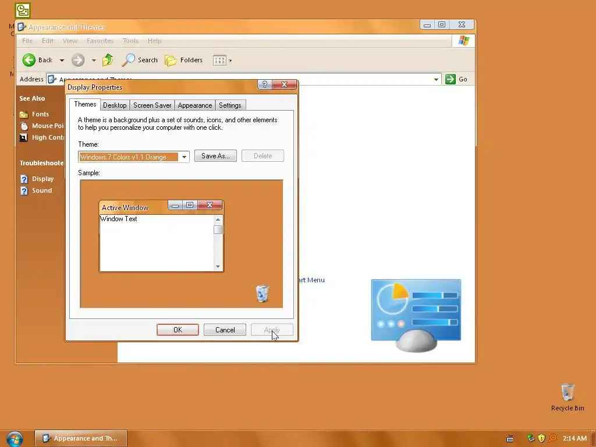
Task: Click the desktop icon at top-left corner
Action: [x=23, y=10]
